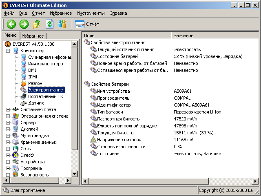Click the tree panel scroll up arrow

coord(74,45)
